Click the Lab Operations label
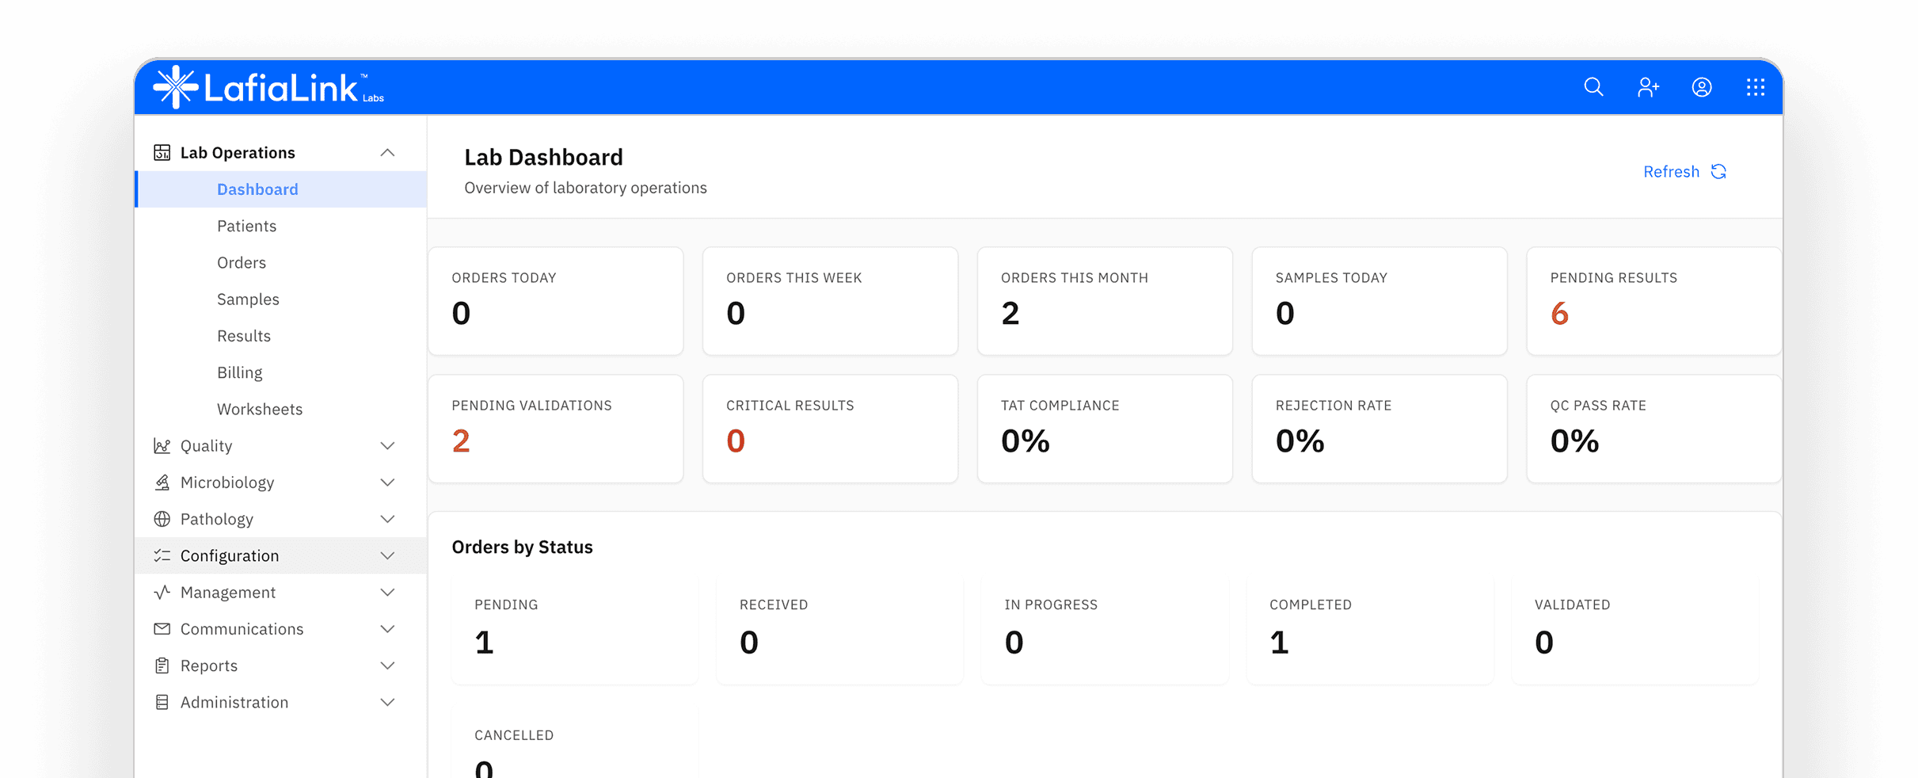This screenshot has width=1918, height=778. 238,153
